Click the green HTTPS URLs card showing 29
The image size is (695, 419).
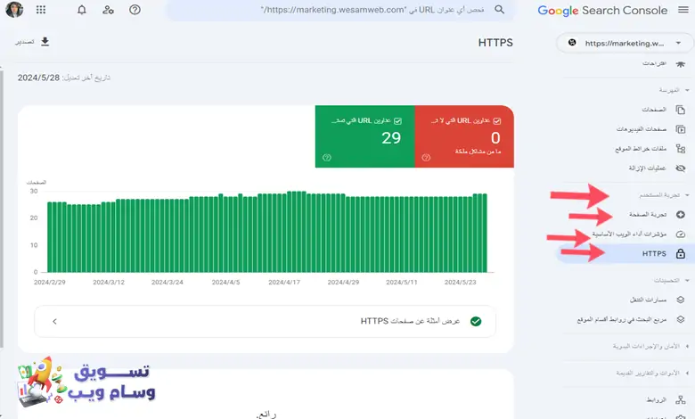(365, 136)
